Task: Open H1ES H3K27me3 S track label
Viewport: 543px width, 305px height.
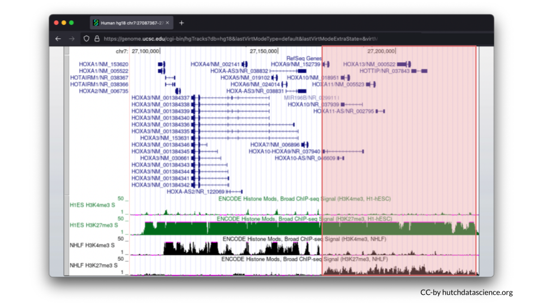Action: point(94,225)
